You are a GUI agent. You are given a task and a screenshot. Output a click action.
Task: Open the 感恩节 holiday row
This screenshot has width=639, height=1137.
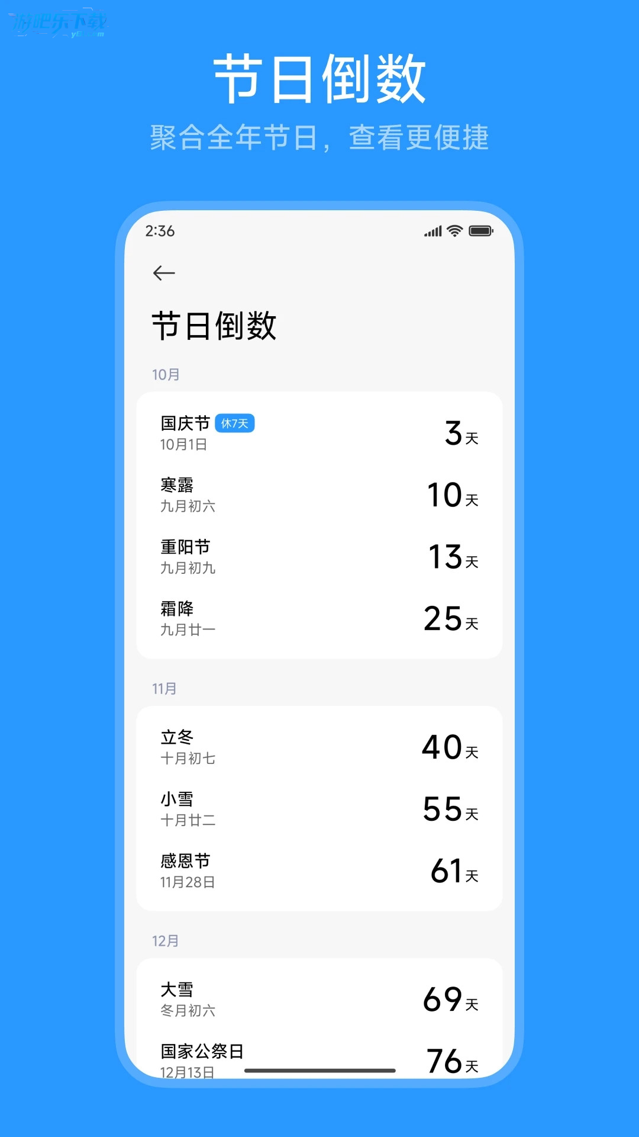point(319,871)
